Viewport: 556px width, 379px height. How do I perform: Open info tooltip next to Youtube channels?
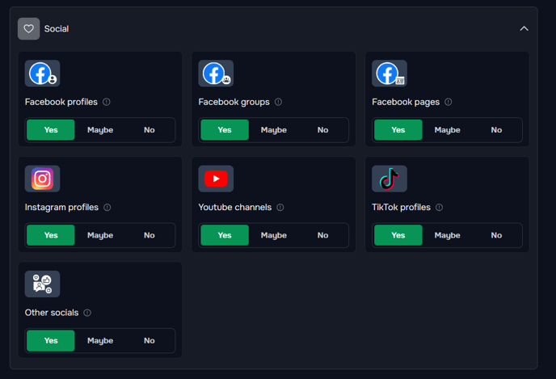[x=280, y=208]
